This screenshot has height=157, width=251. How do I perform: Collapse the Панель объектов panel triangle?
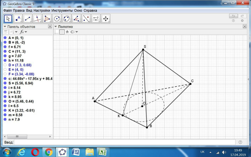[5, 27]
